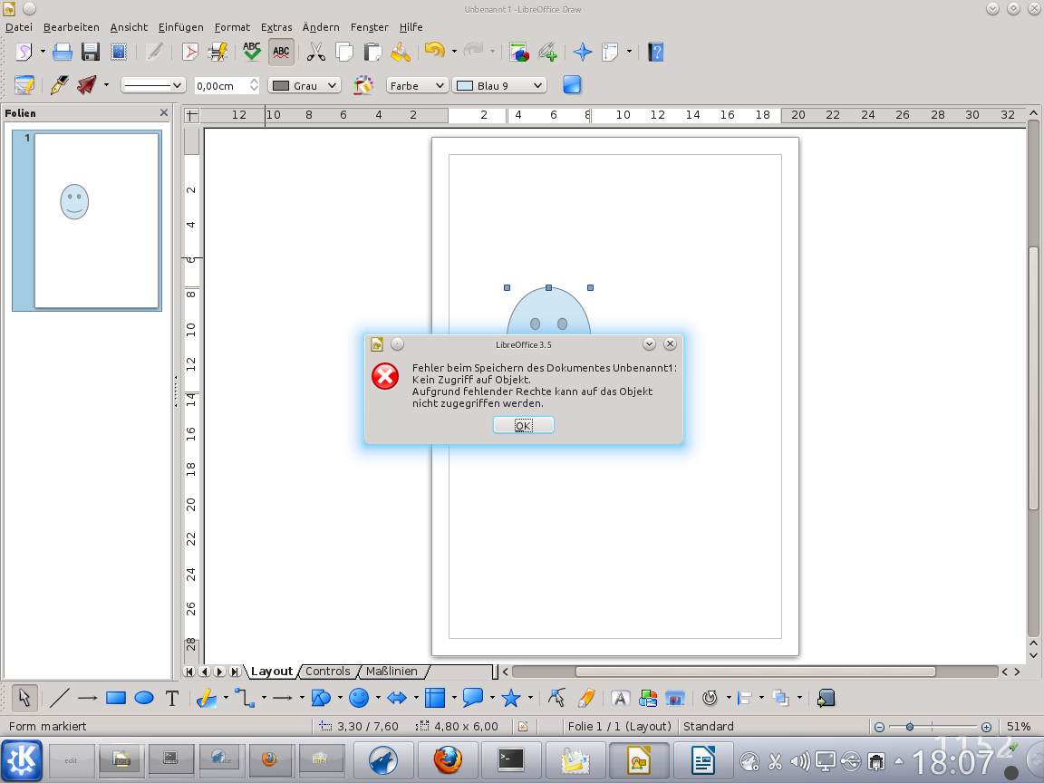Open the terminal from the taskbar
1044x783 pixels.
511,759
